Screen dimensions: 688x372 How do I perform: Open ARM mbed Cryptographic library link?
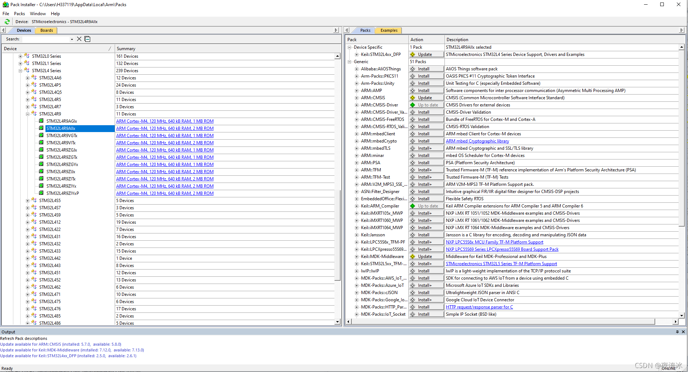(x=477, y=141)
